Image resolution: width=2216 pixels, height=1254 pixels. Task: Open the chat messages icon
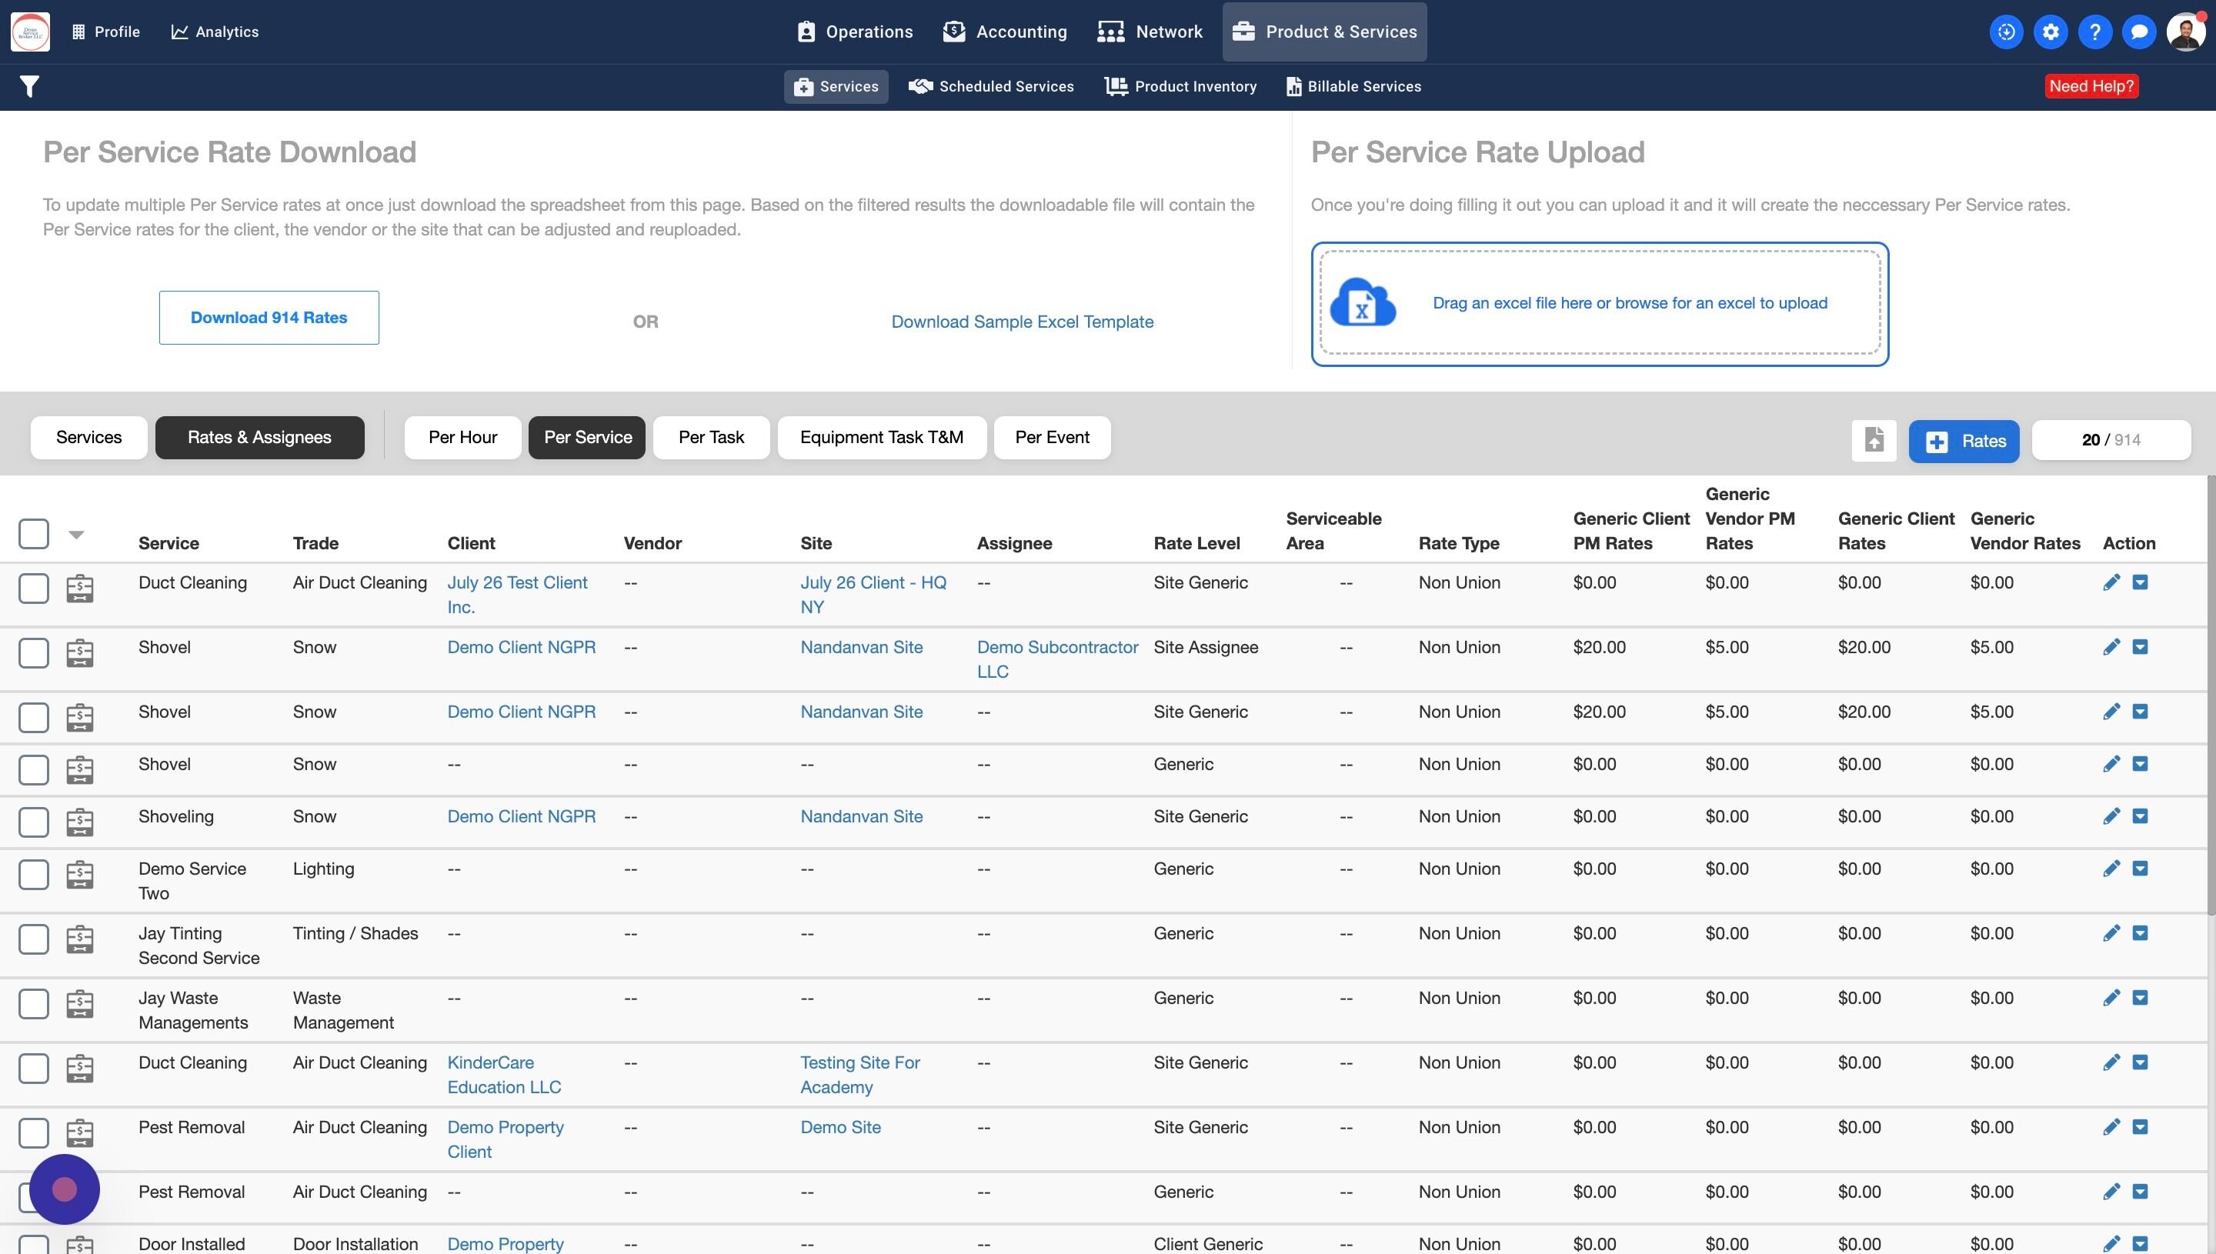(2138, 32)
